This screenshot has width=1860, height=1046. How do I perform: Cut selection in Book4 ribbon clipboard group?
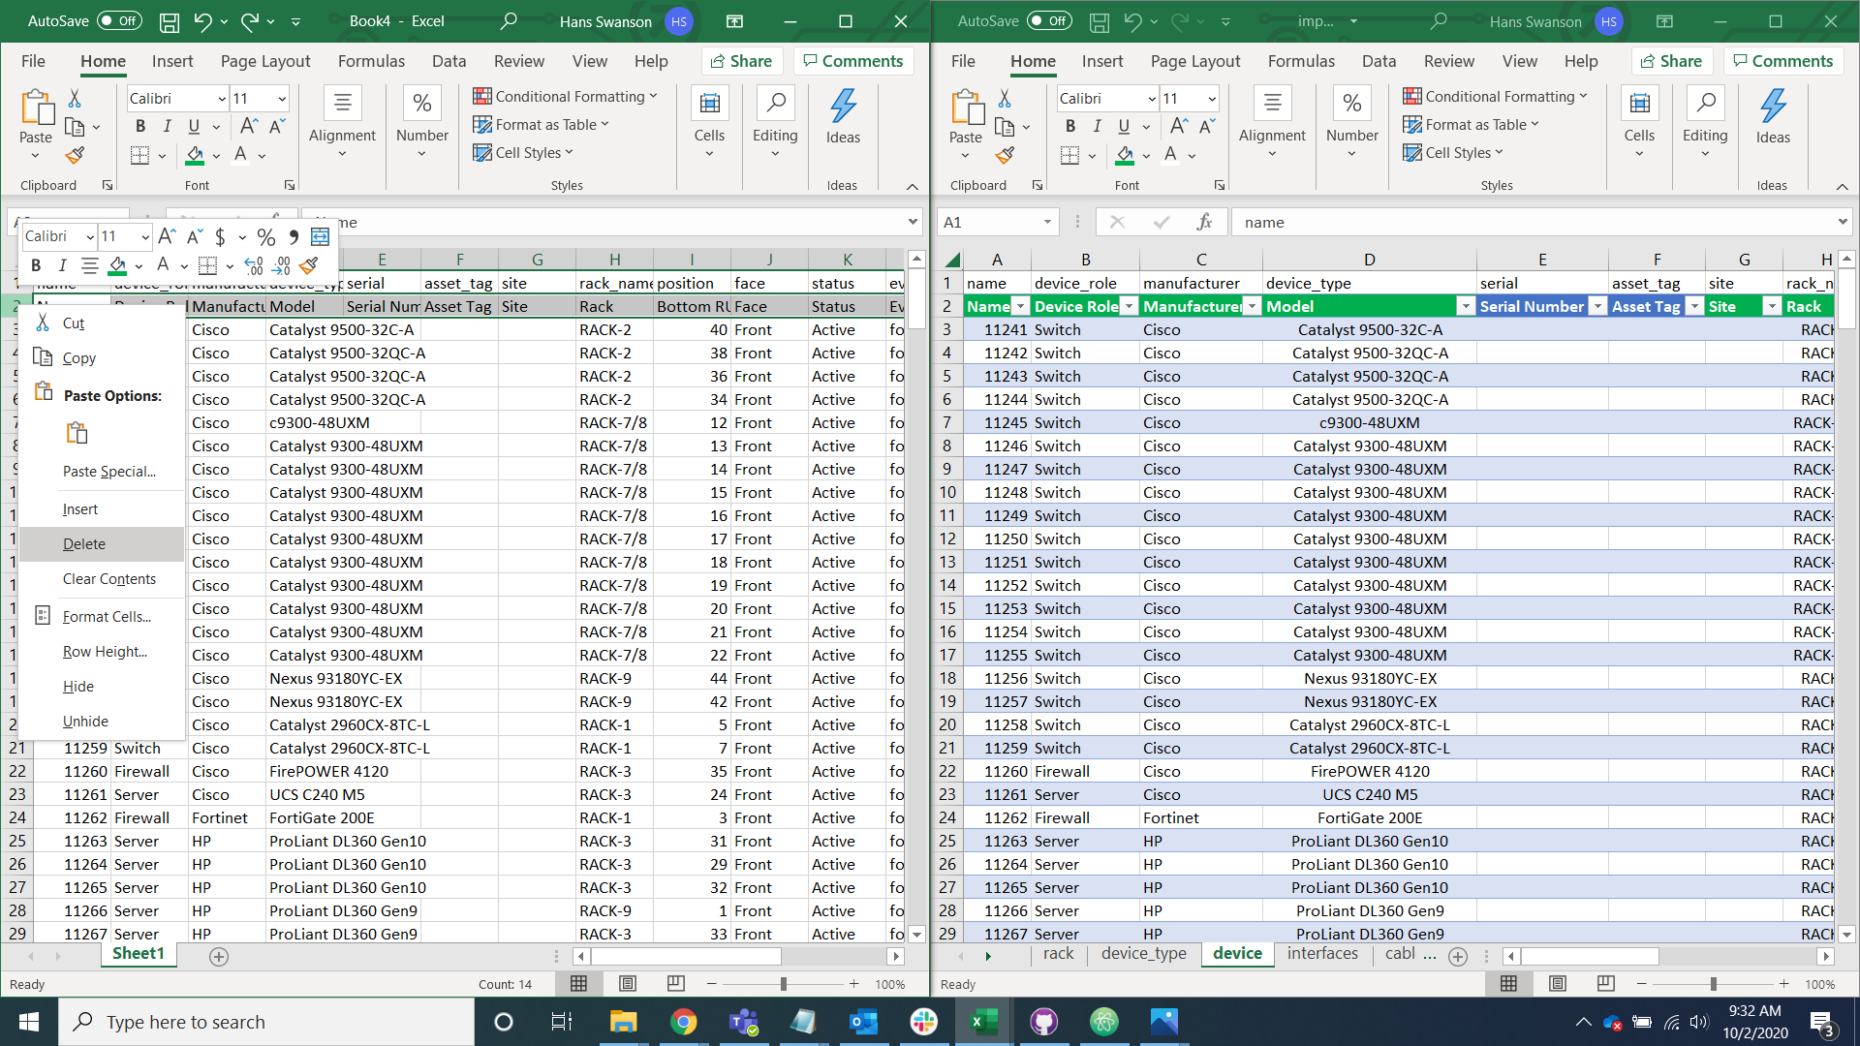pyautogui.click(x=75, y=99)
